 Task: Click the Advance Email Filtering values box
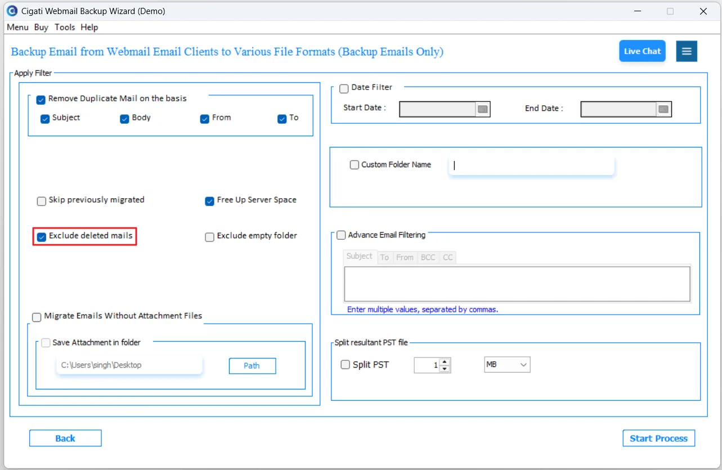[517, 284]
